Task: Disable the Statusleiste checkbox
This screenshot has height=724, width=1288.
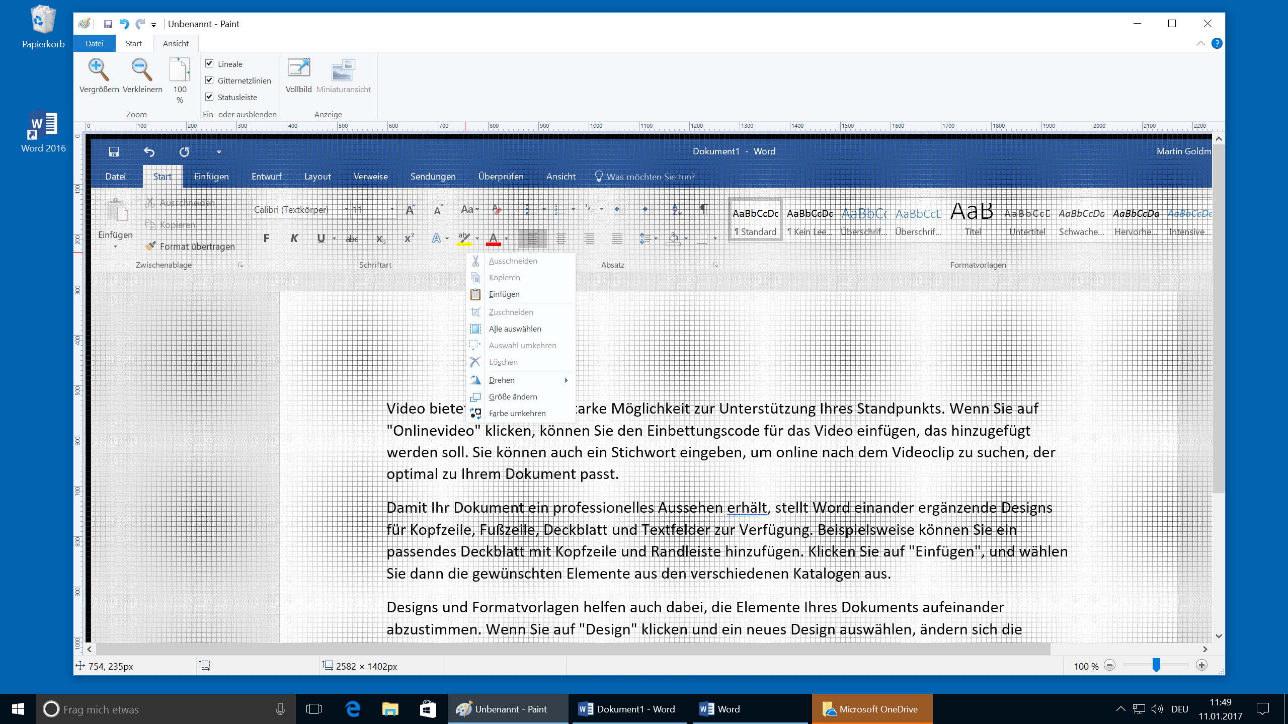Action: [x=210, y=97]
